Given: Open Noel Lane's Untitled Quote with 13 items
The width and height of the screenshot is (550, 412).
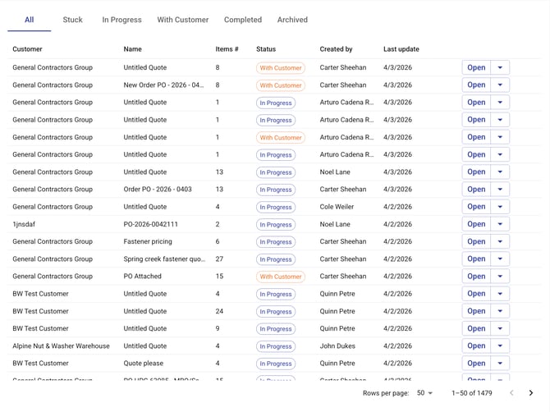Looking at the screenshot, I should point(476,172).
